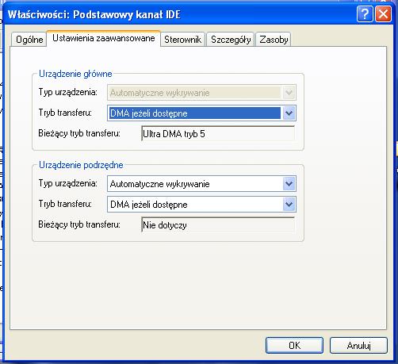Open the Szczegóły tab
This screenshot has height=364, width=398.
click(x=231, y=40)
